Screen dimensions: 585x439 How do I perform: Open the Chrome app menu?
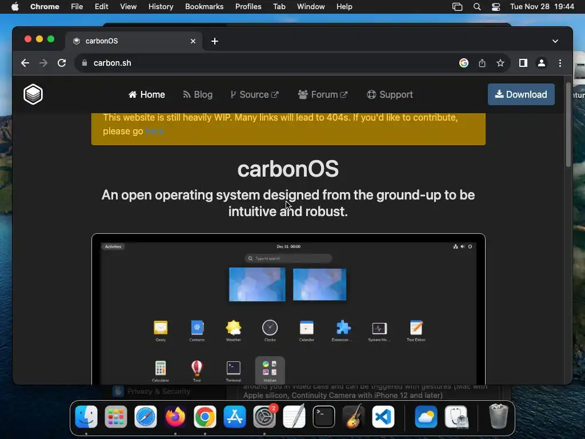[45, 7]
